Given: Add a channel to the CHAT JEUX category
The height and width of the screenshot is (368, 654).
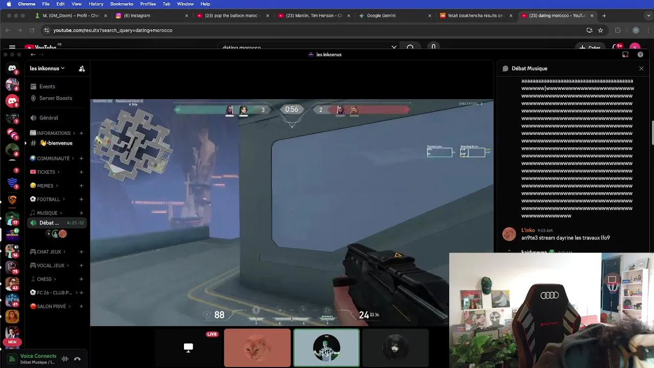Looking at the screenshot, I should pos(81,252).
